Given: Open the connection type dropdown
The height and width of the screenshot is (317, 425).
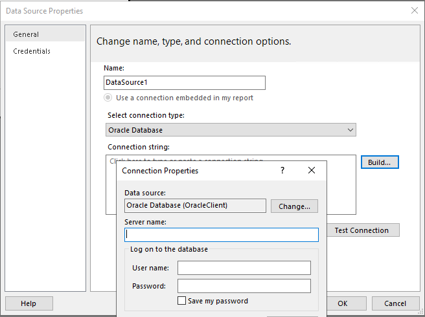Looking at the screenshot, I should 231,130.
